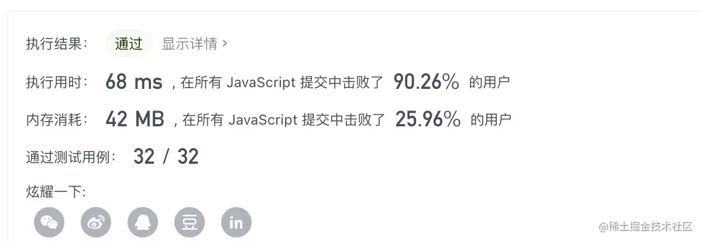Click the 执行用时 label
The image size is (701, 241).
57,82
